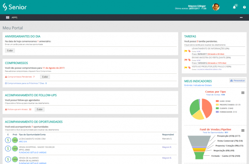
Task: Open opportunity Venda Shopping - Maior 150.000,00
Action: tap(37, 147)
